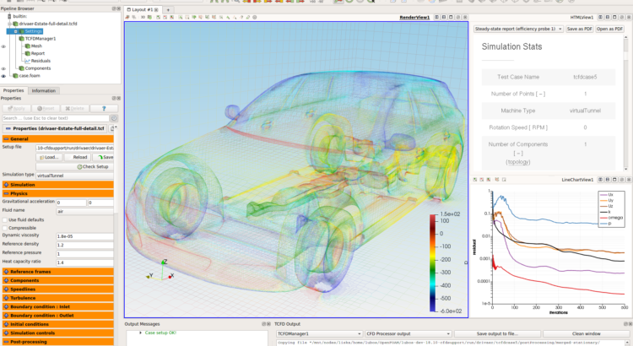Click the query help icon in render toolbar

coord(241,18)
